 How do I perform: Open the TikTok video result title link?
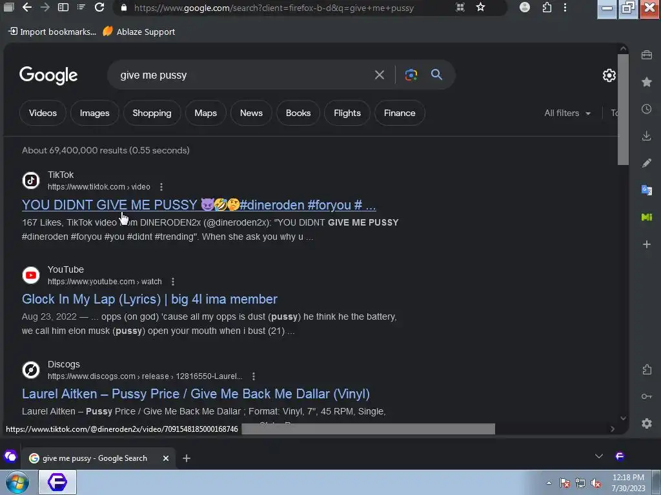tap(199, 205)
